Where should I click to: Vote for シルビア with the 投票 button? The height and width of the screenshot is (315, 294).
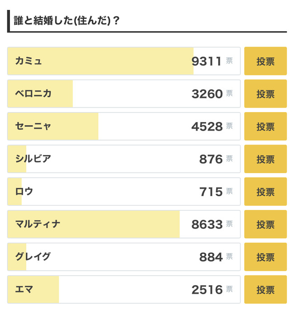[266, 159]
